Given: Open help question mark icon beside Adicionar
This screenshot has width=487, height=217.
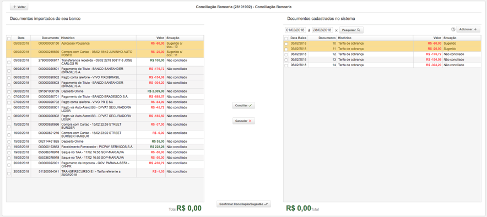Looking at the screenshot, I should [453, 30].
